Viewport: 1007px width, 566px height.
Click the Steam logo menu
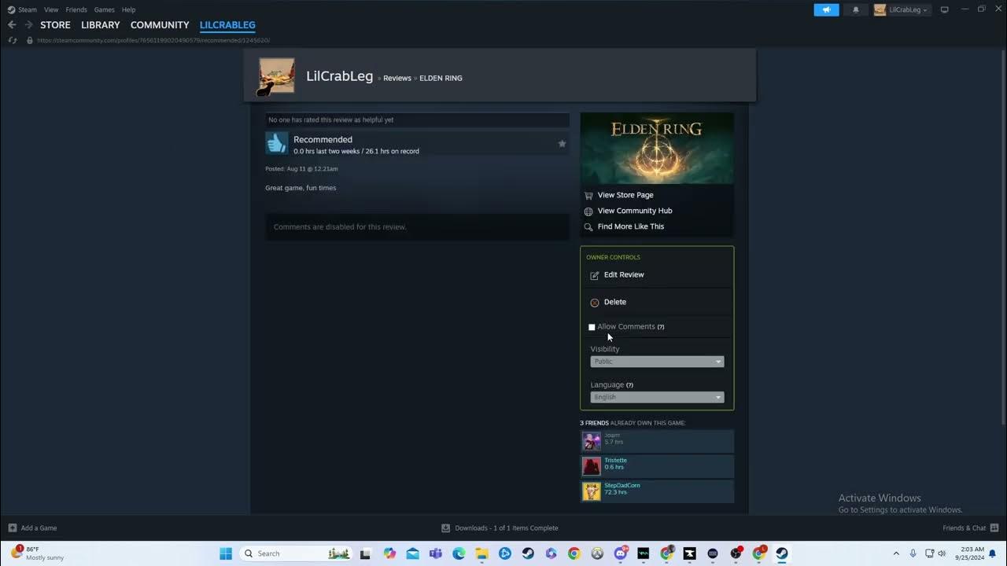[x=22, y=9]
